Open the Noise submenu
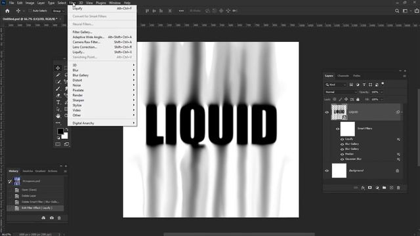 [x=102, y=85]
